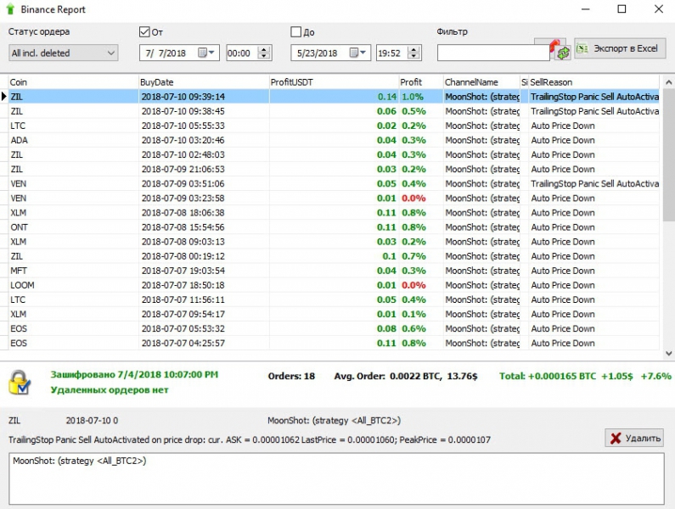Open the calendar for 7/7/2018 date

tap(205, 53)
